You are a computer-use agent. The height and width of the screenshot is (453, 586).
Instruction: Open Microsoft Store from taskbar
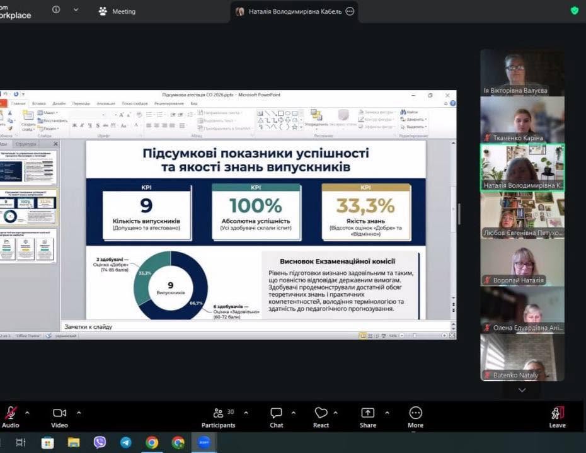[x=47, y=443]
